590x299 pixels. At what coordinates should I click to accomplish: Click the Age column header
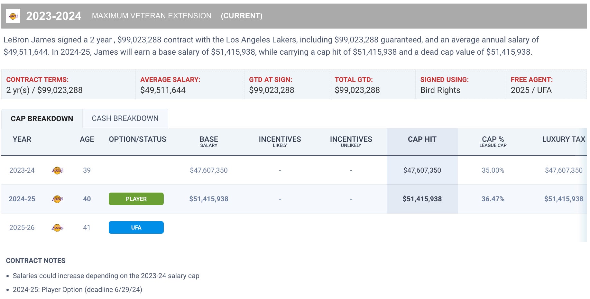click(87, 139)
